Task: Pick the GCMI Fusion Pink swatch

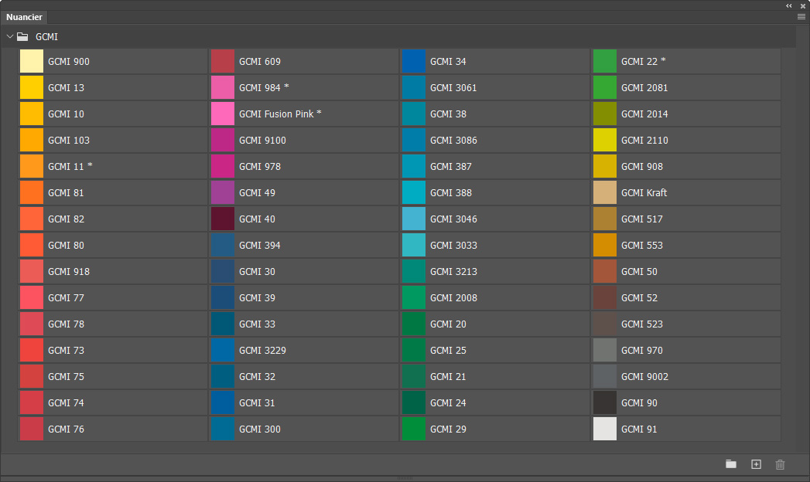Action: coord(223,114)
